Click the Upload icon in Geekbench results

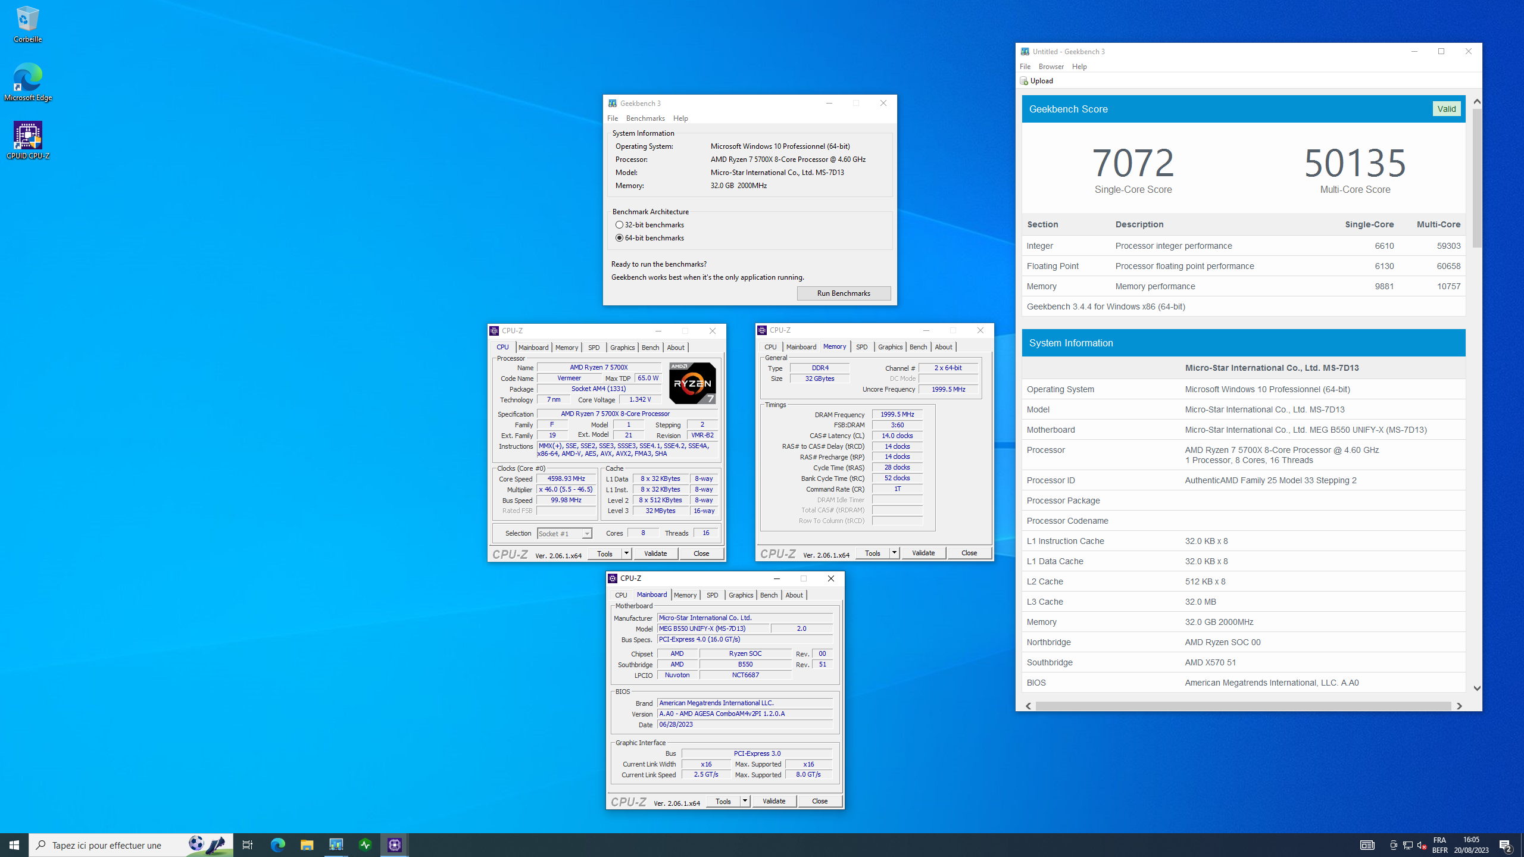tap(1024, 81)
